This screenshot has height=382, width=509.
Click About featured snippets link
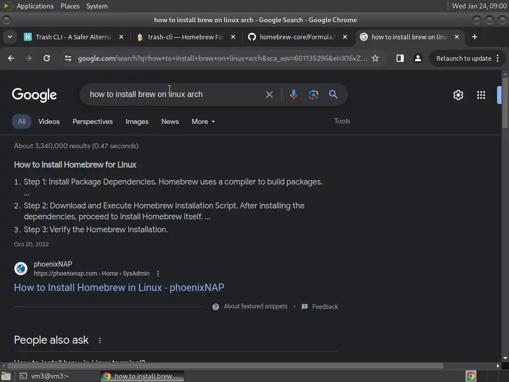[x=255, y=306]
